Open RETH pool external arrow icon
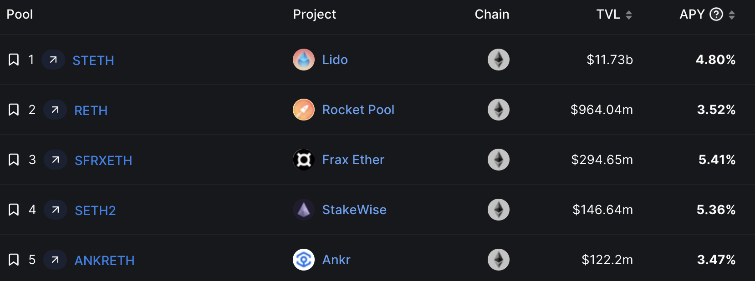The height and width of the screenshot is (281, 755). [55, 110]
